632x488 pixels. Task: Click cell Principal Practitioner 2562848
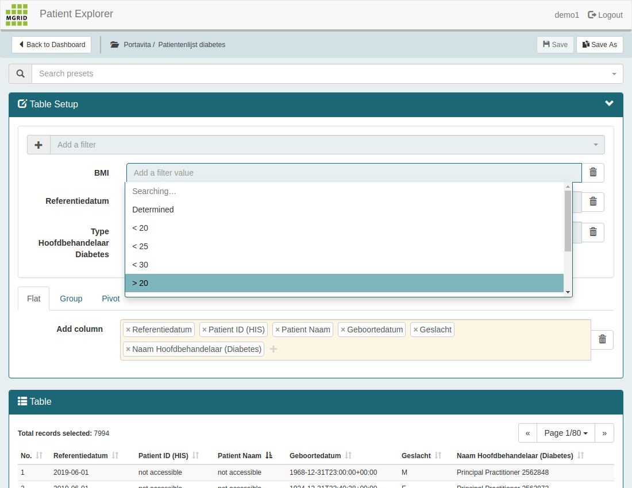[x=503, y=472]
